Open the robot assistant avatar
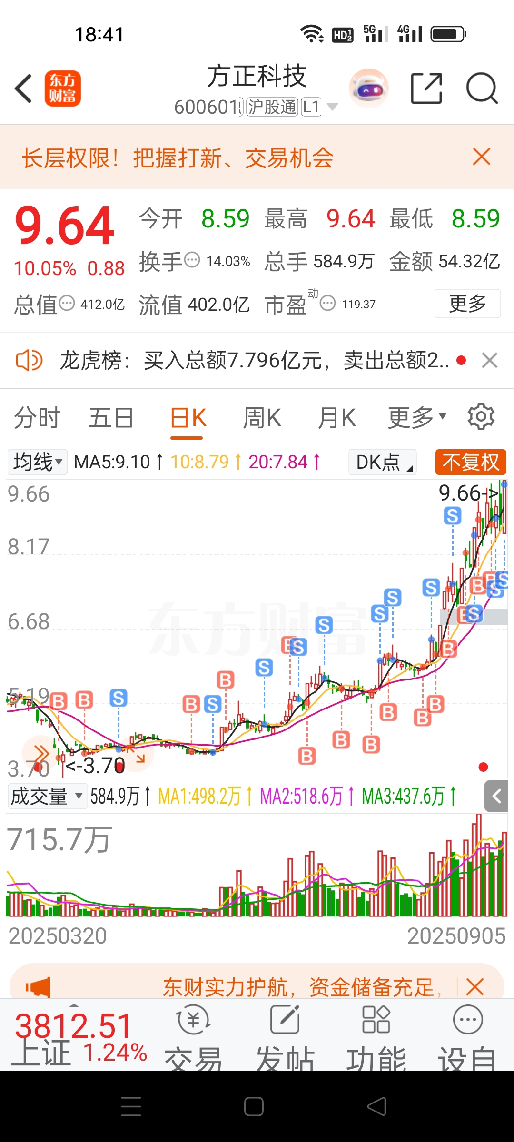Screen dimensions: 514x1142 coord(369,89)
